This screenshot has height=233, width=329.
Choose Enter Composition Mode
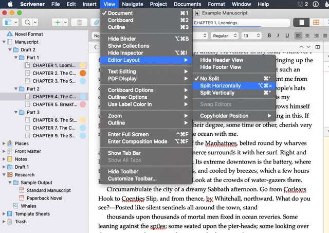click(x=146, y=141)
